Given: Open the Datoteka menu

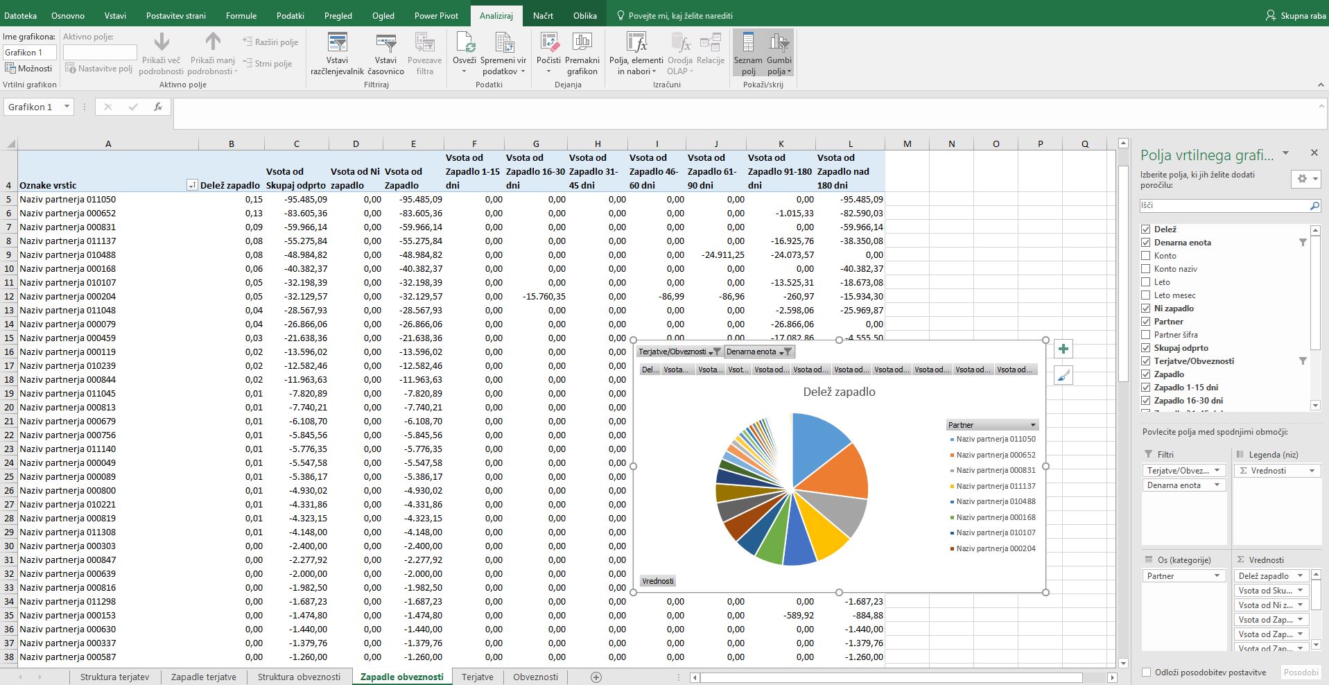Looking at the screenshot, I should click(x=20, y=15).
